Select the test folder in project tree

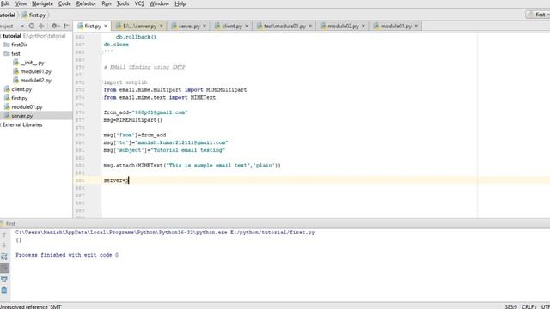click(15, 53)
